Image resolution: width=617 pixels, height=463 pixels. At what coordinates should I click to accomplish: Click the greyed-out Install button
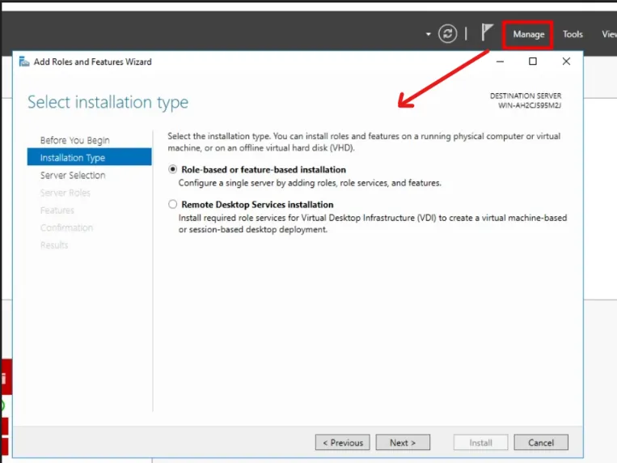click(x=480, y=443)
